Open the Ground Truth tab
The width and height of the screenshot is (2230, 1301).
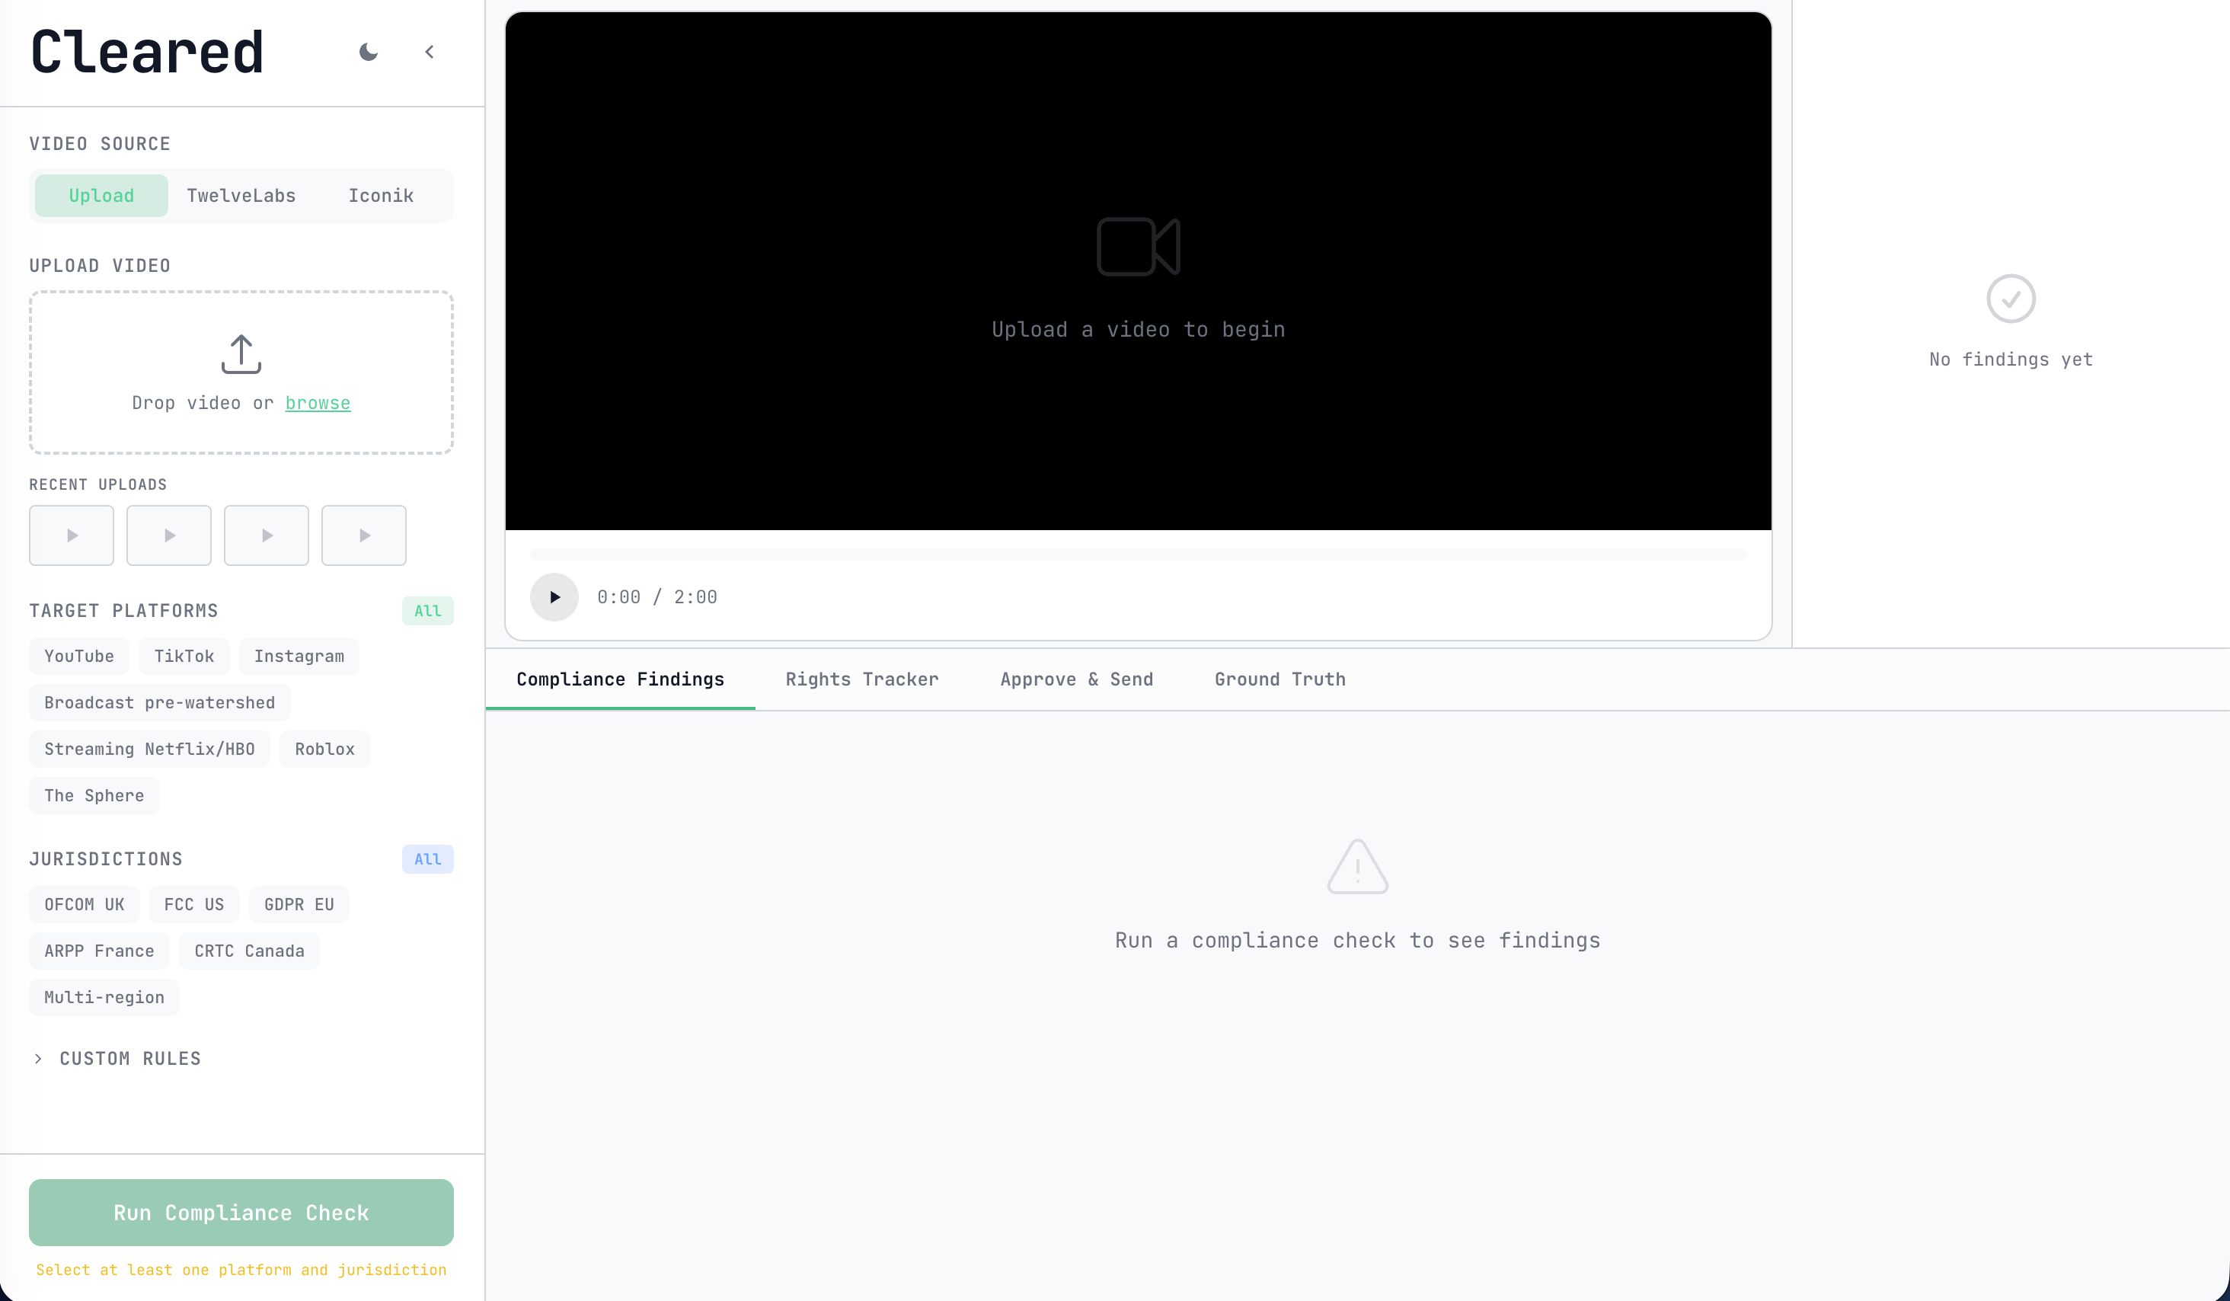pyautogui.click(x=1280, y=679)
